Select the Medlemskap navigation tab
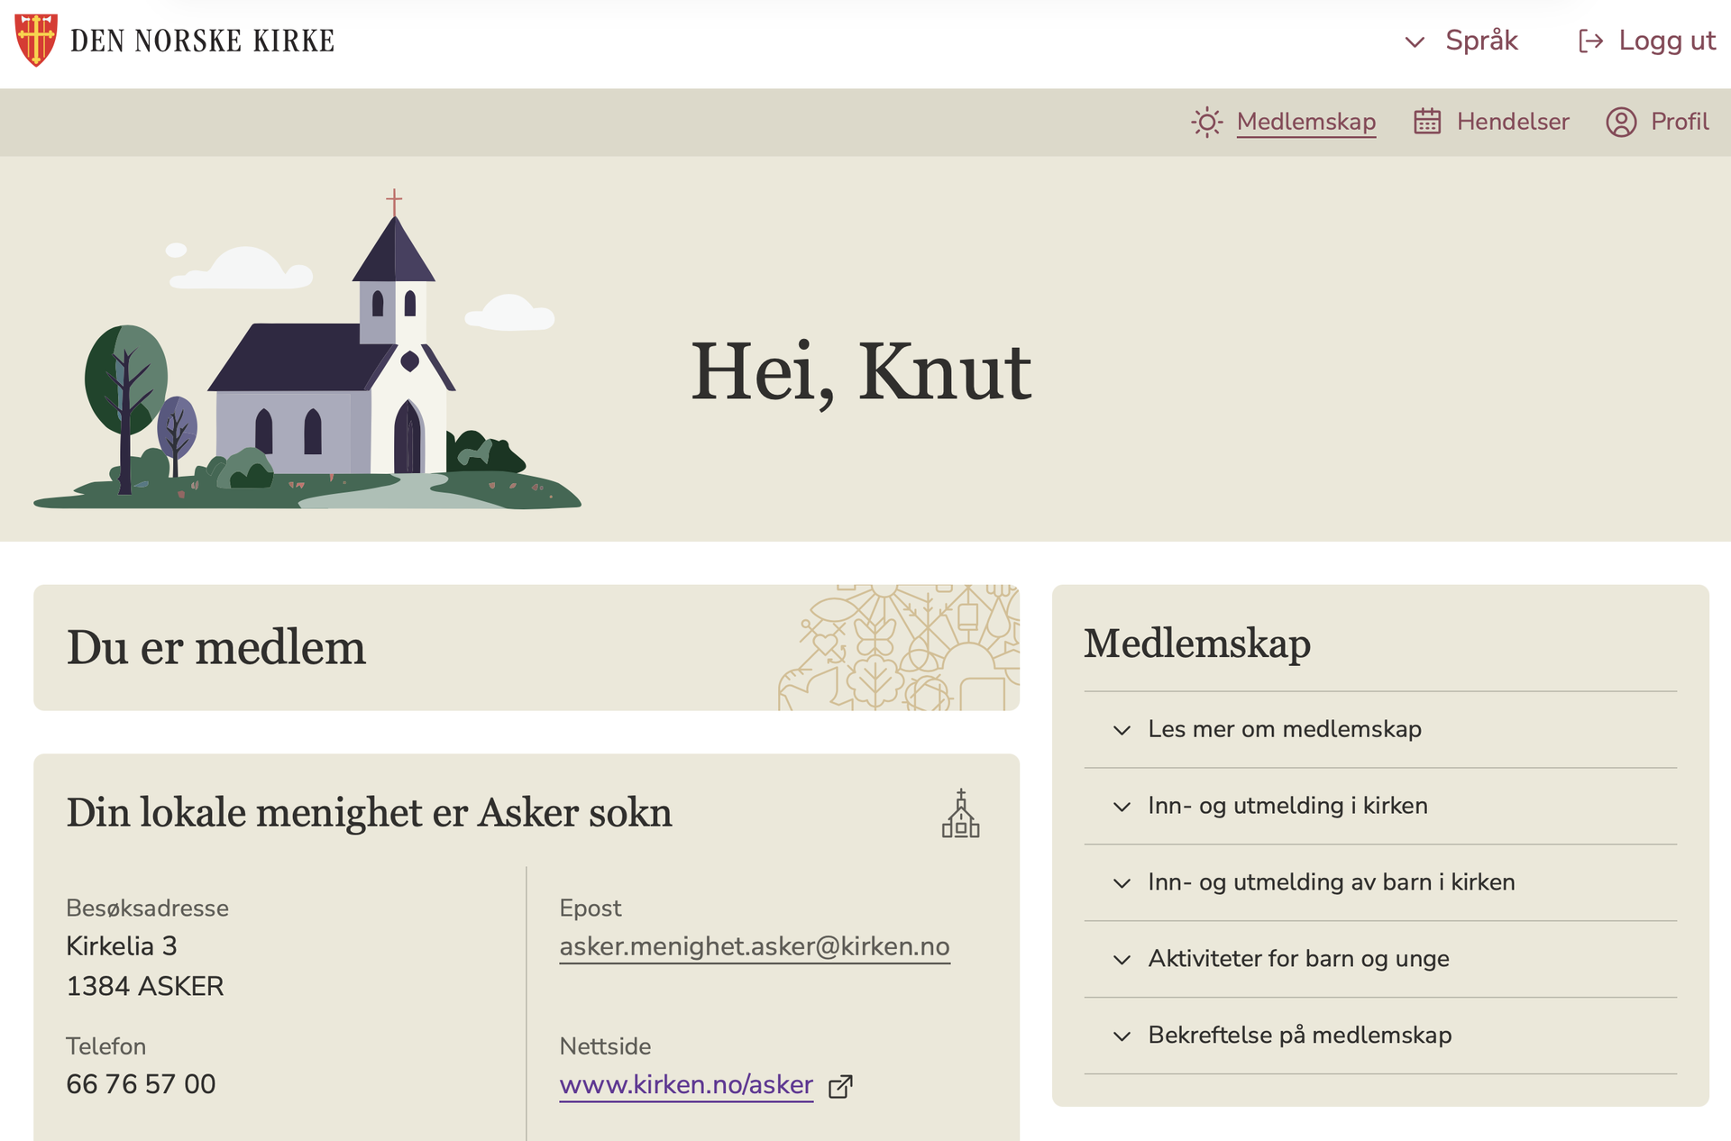 pos(1305,122)
